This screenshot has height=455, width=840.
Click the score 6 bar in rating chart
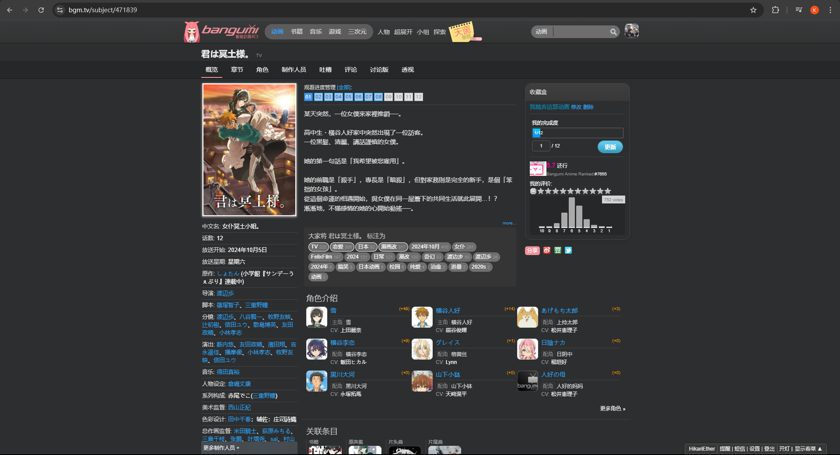(x=572, y=213)
